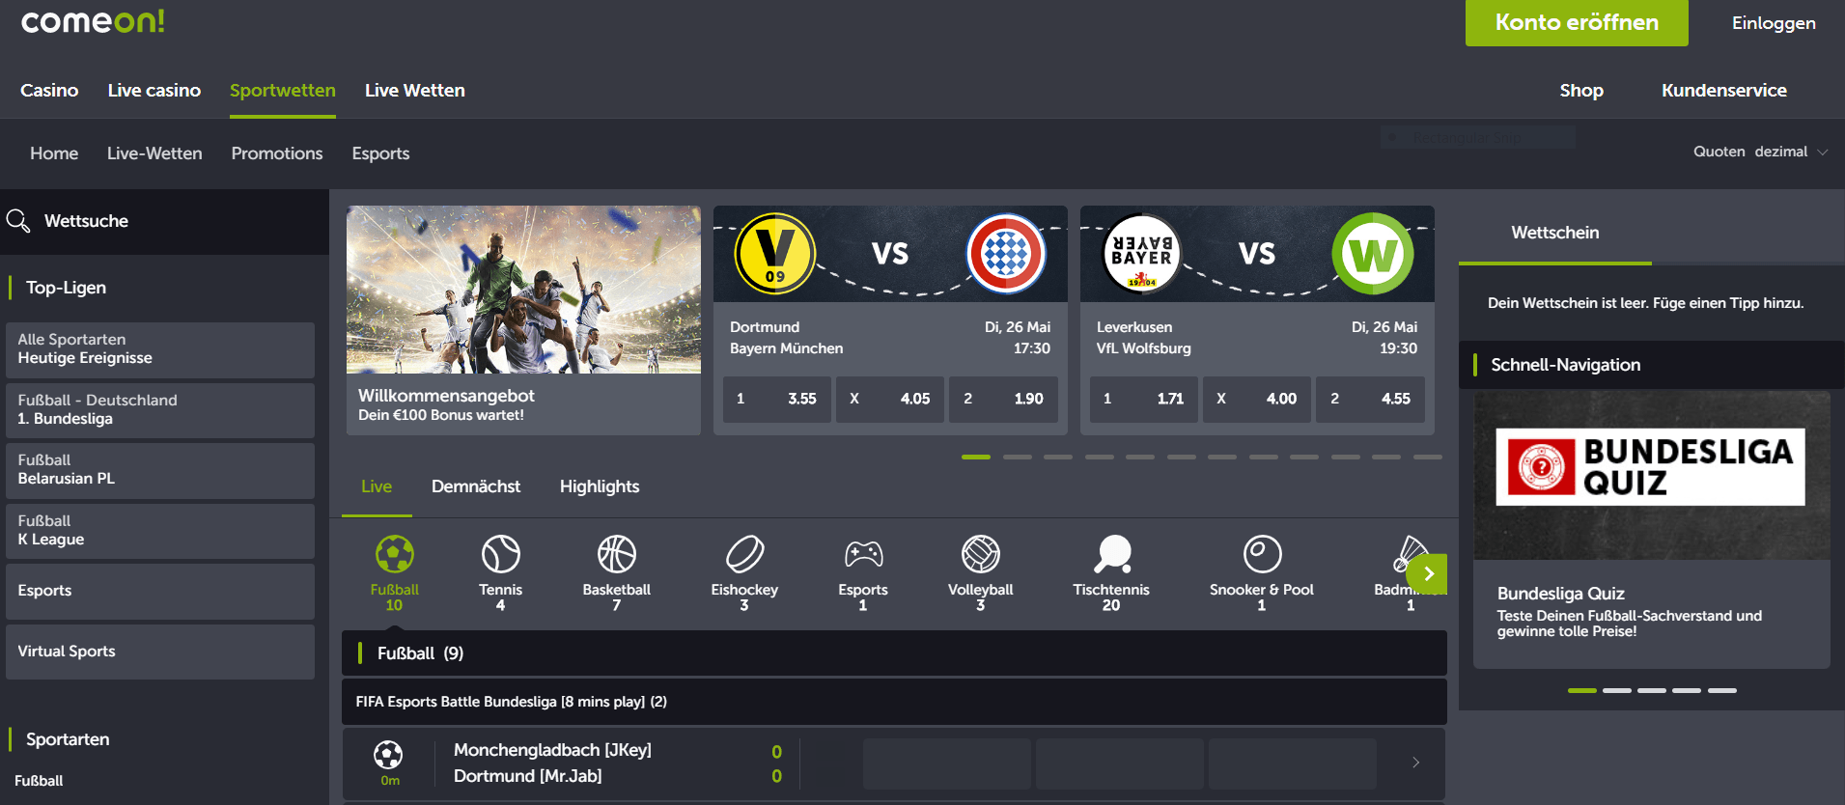Click the Wettsuche search field
This screenshot has width=1845, height=805.
pos(164,221)
